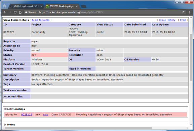The width and height of the screenshot is (194, 131).
Task: Click the Resolution value open
Action: coord(100,55)
